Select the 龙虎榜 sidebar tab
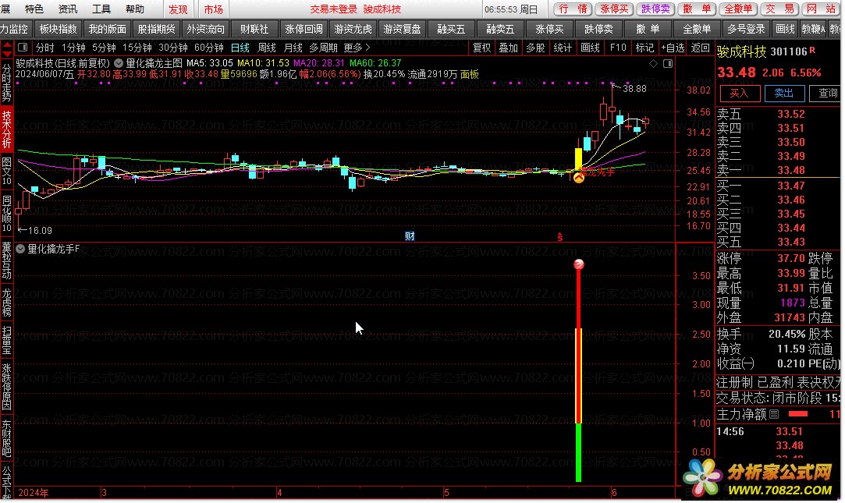Viewport: 845px width, 503px height. [6, 303]
